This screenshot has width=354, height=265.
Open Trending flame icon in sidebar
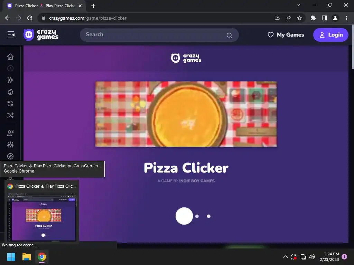10,92
